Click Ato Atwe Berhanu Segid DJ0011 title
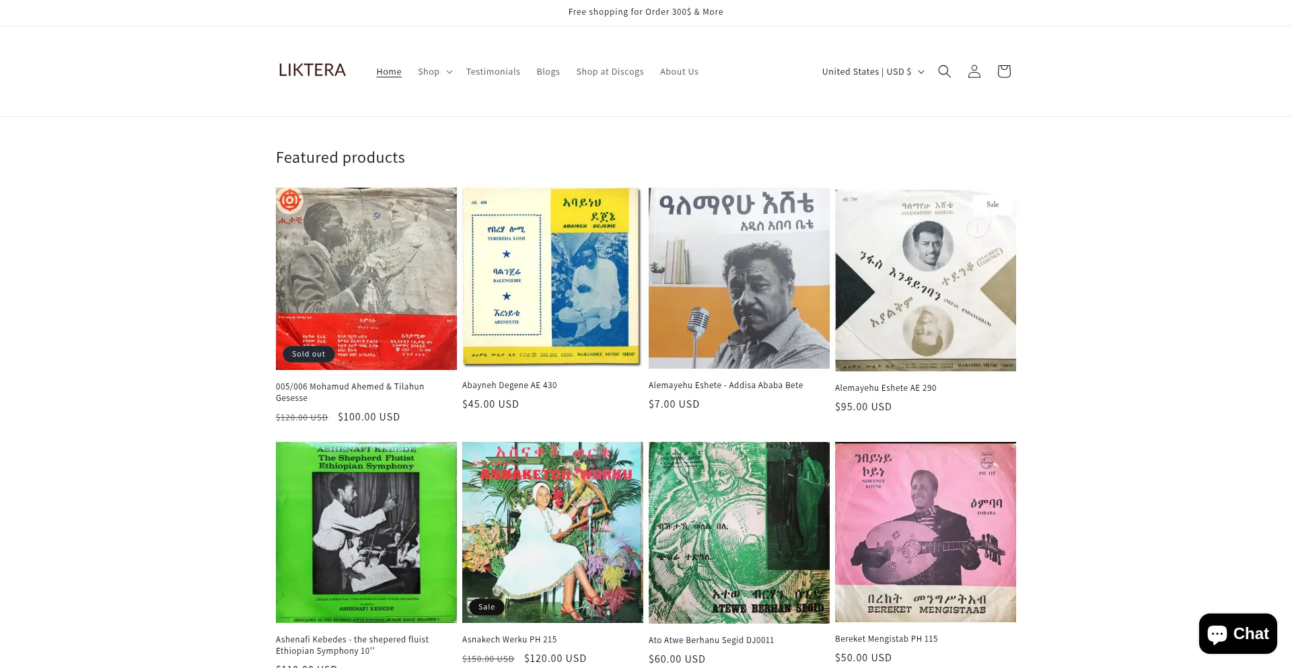The image size is (1292, 668). 711,640
